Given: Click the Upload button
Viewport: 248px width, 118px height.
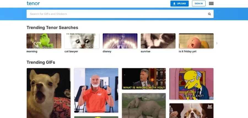Looking at the screenshot, I should pyautogui.click(x=179, y=4).
